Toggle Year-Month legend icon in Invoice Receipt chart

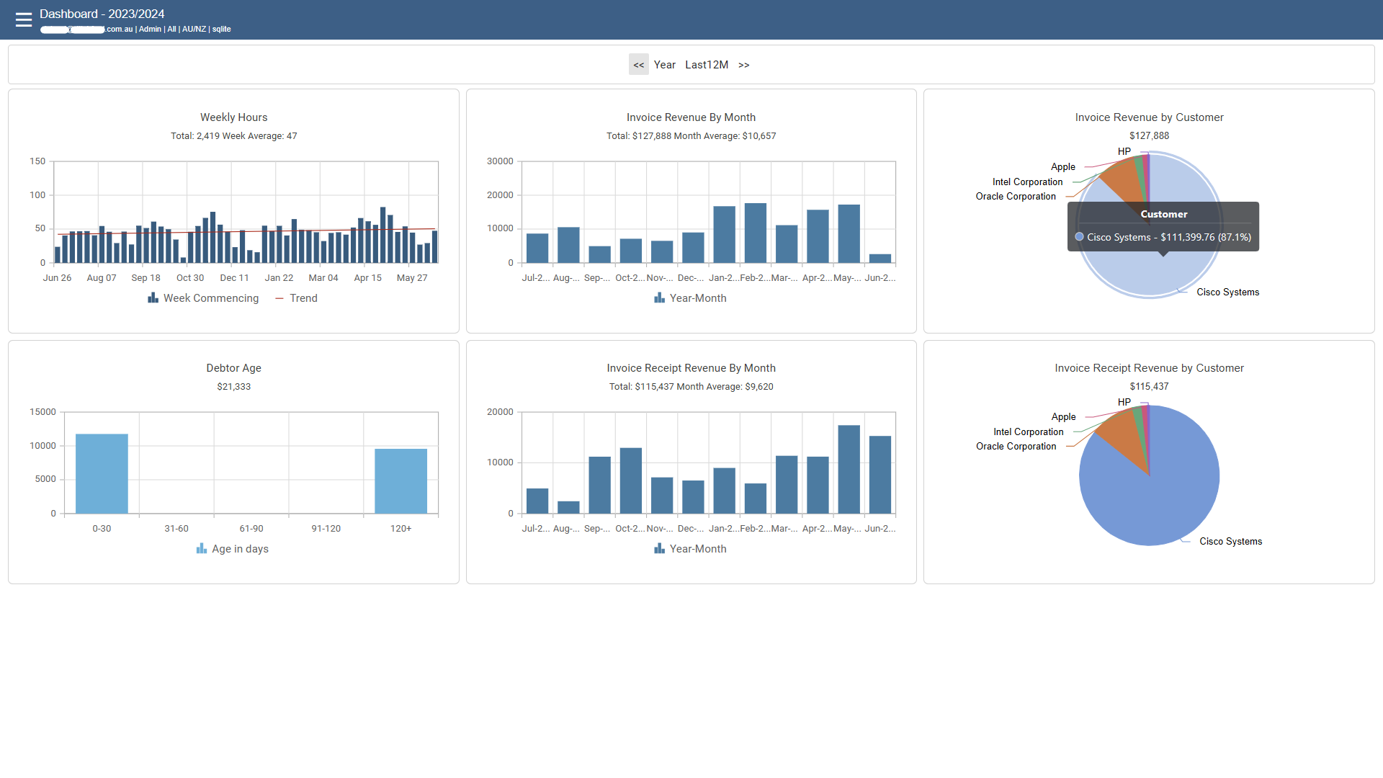click(659, 549)
